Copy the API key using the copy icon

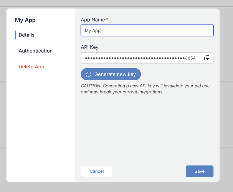207,58
